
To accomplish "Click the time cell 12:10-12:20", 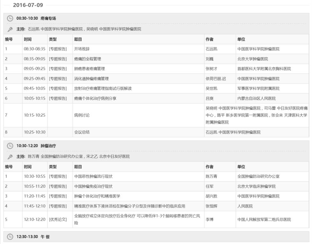I will [x=35, y=219].
